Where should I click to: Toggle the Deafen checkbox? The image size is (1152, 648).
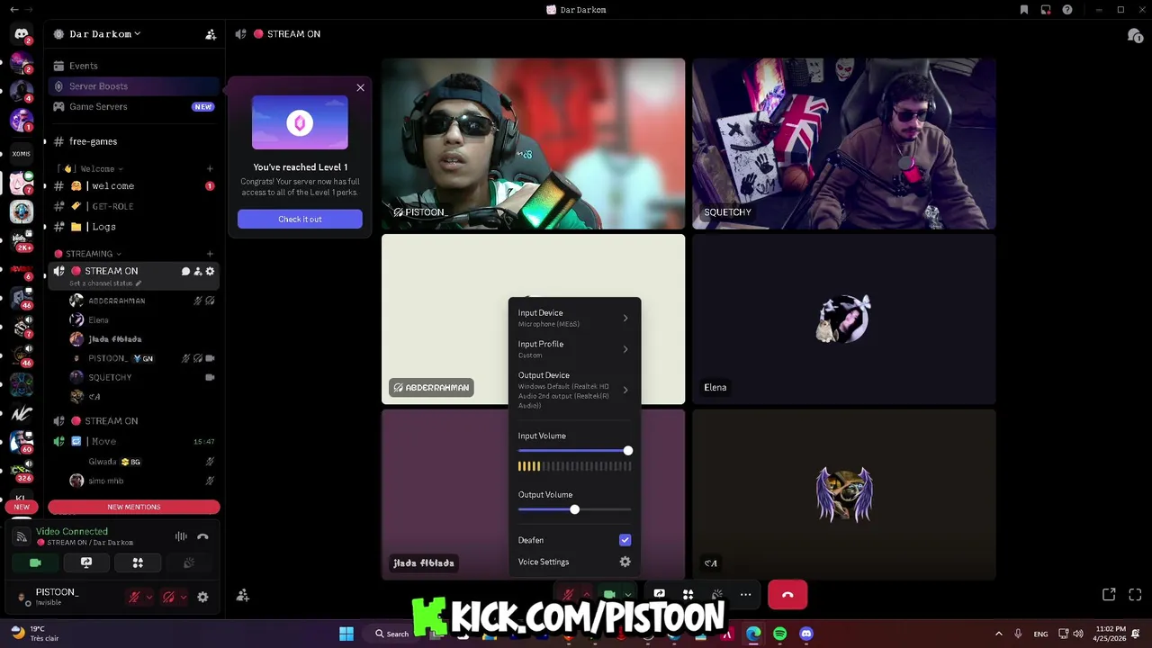tap(625, 540)
